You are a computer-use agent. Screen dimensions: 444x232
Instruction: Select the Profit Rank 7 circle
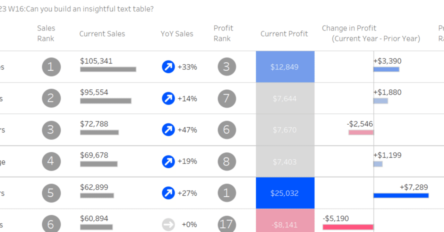pyautogui.click(x=227, y=98)
